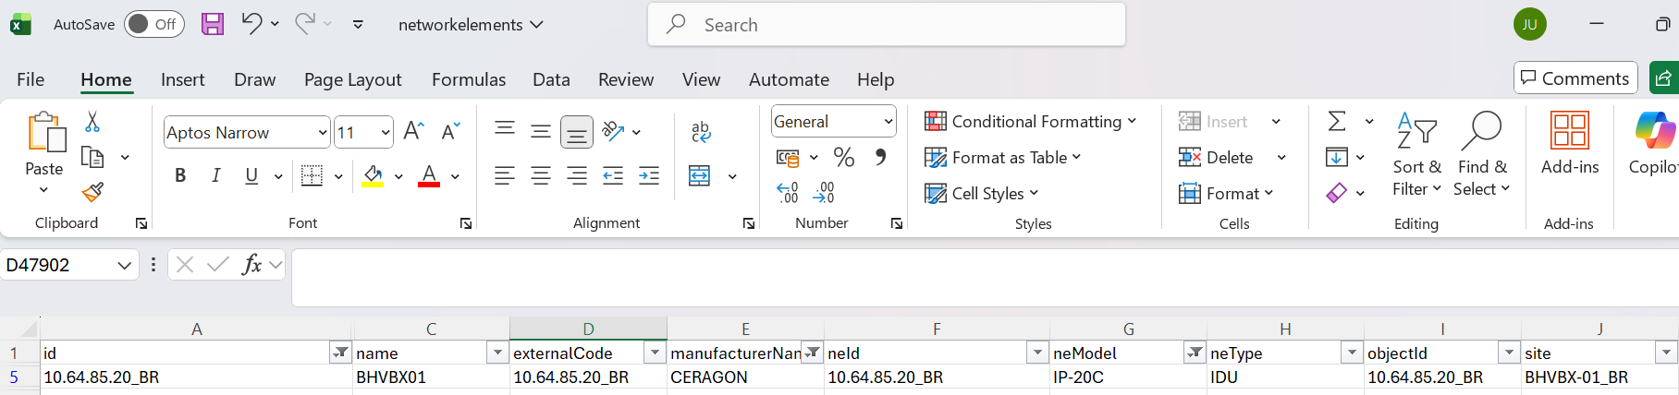Screen dimensions: 1679x395
Task: Expand the General number format dropdown
Action: click(888, 122)
